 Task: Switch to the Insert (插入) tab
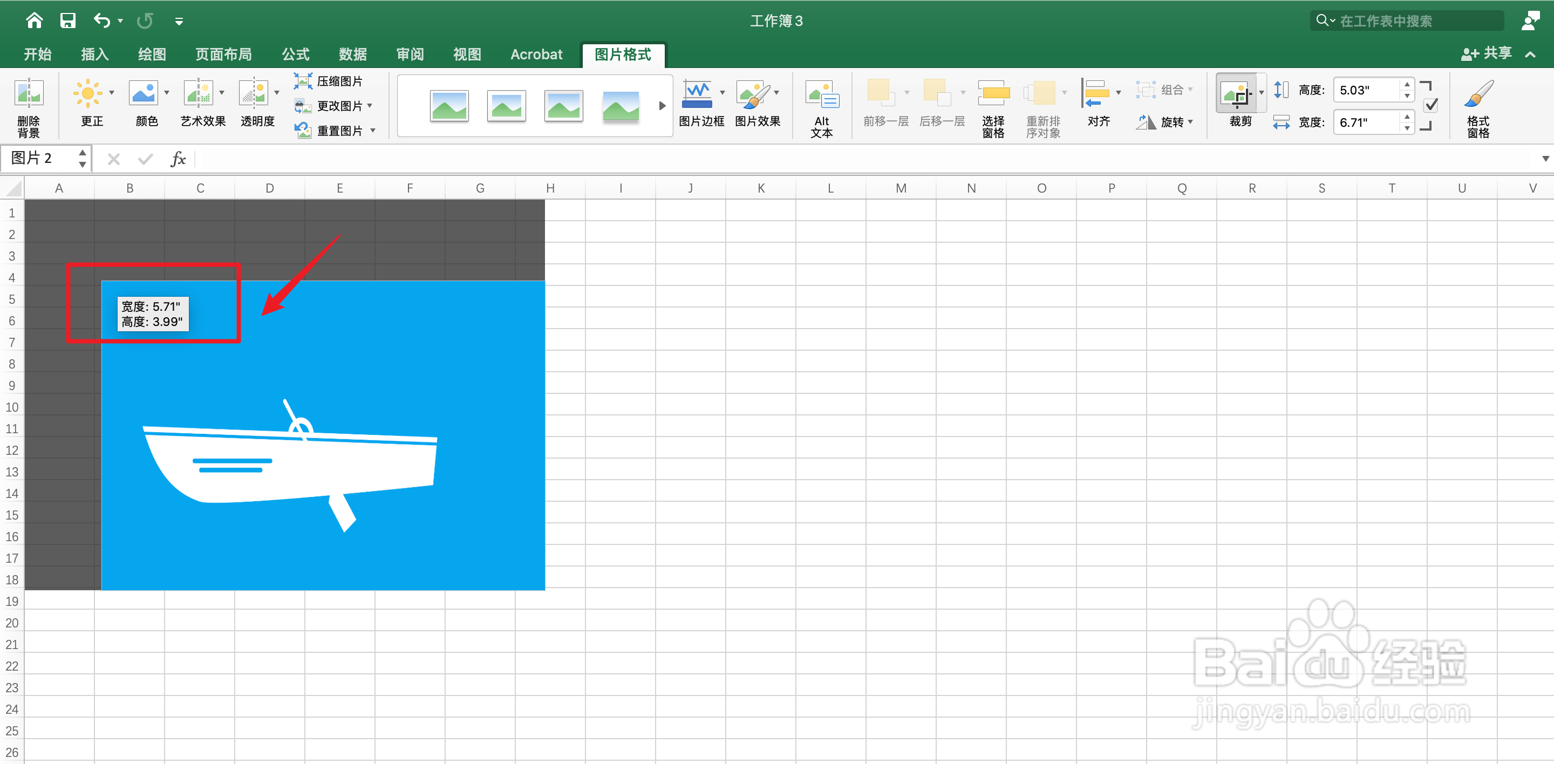[94, 54]
